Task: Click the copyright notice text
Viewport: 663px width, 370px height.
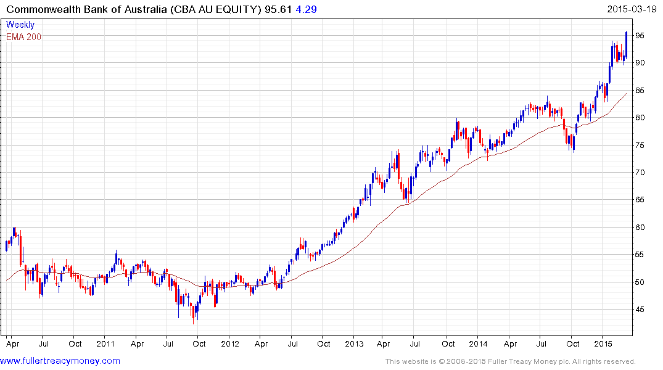Action: (511, 361)
